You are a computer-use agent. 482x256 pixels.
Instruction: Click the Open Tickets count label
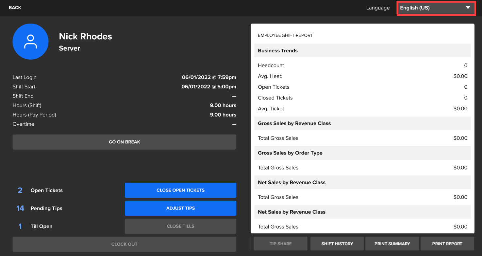point(20,191)
